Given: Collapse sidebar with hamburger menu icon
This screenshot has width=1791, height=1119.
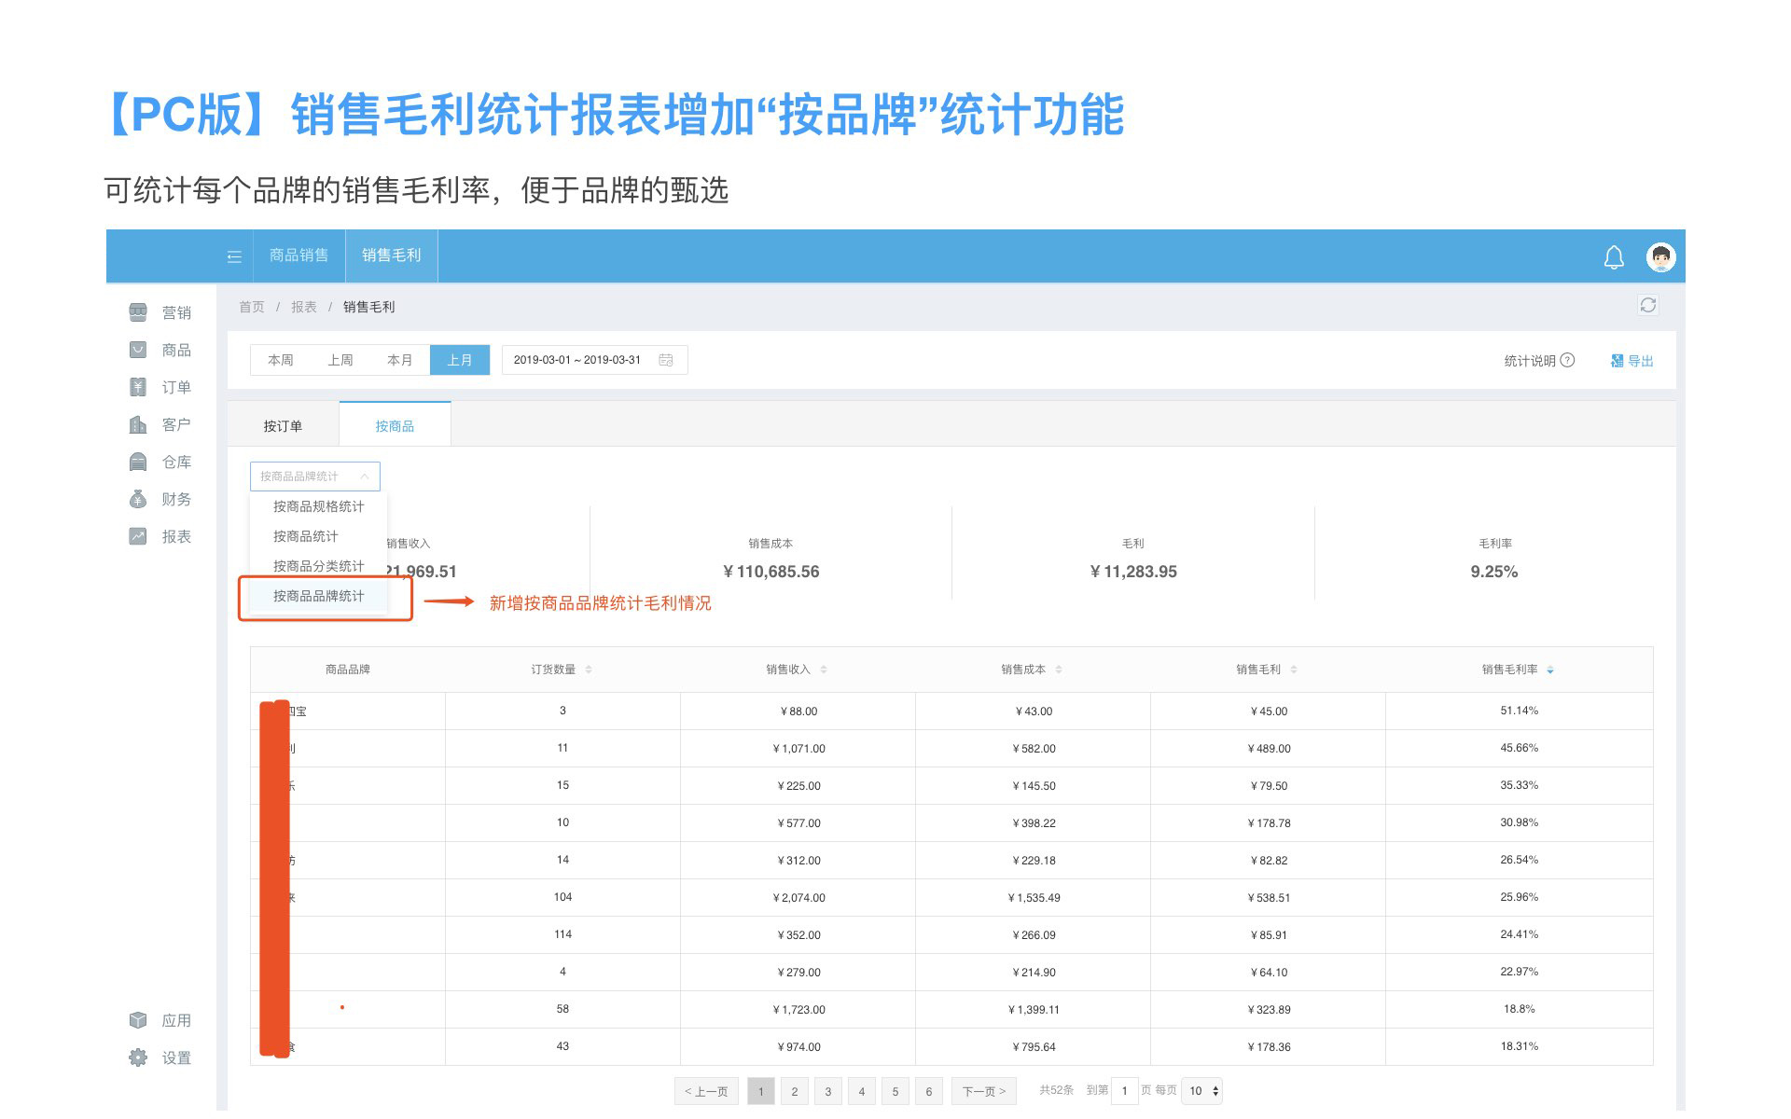Looking at the screenshot, I should click(234, 256).
